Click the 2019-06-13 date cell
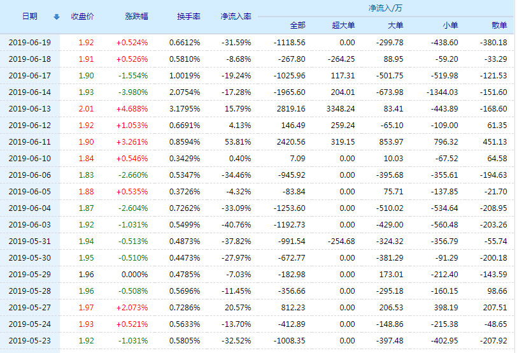This screenshot has height=353, width=517. point(29,108)
